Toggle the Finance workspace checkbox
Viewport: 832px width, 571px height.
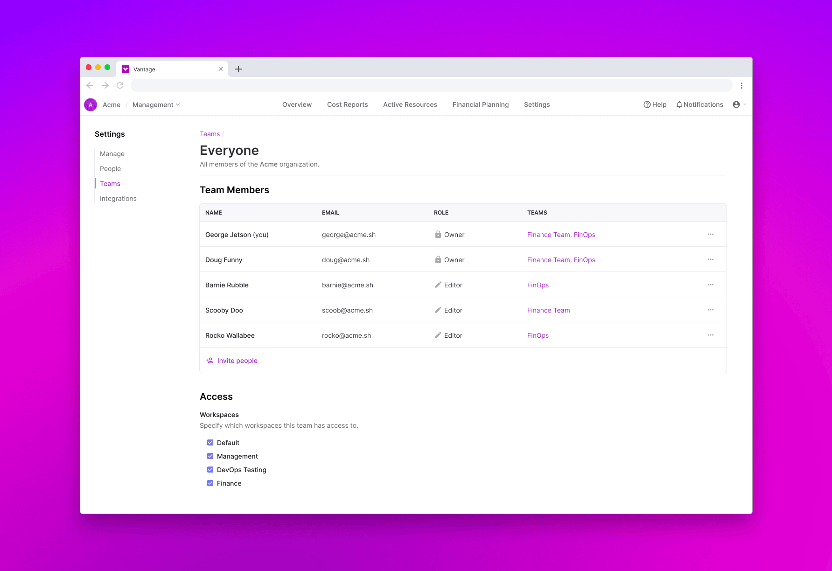[x=210, y=483]
